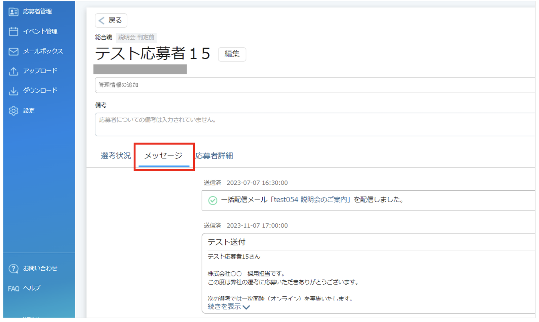Click the 説明会 判定前 status tag
Image resolution: width=539 pixels, height=322 pixels.
[x=136, y=37]
